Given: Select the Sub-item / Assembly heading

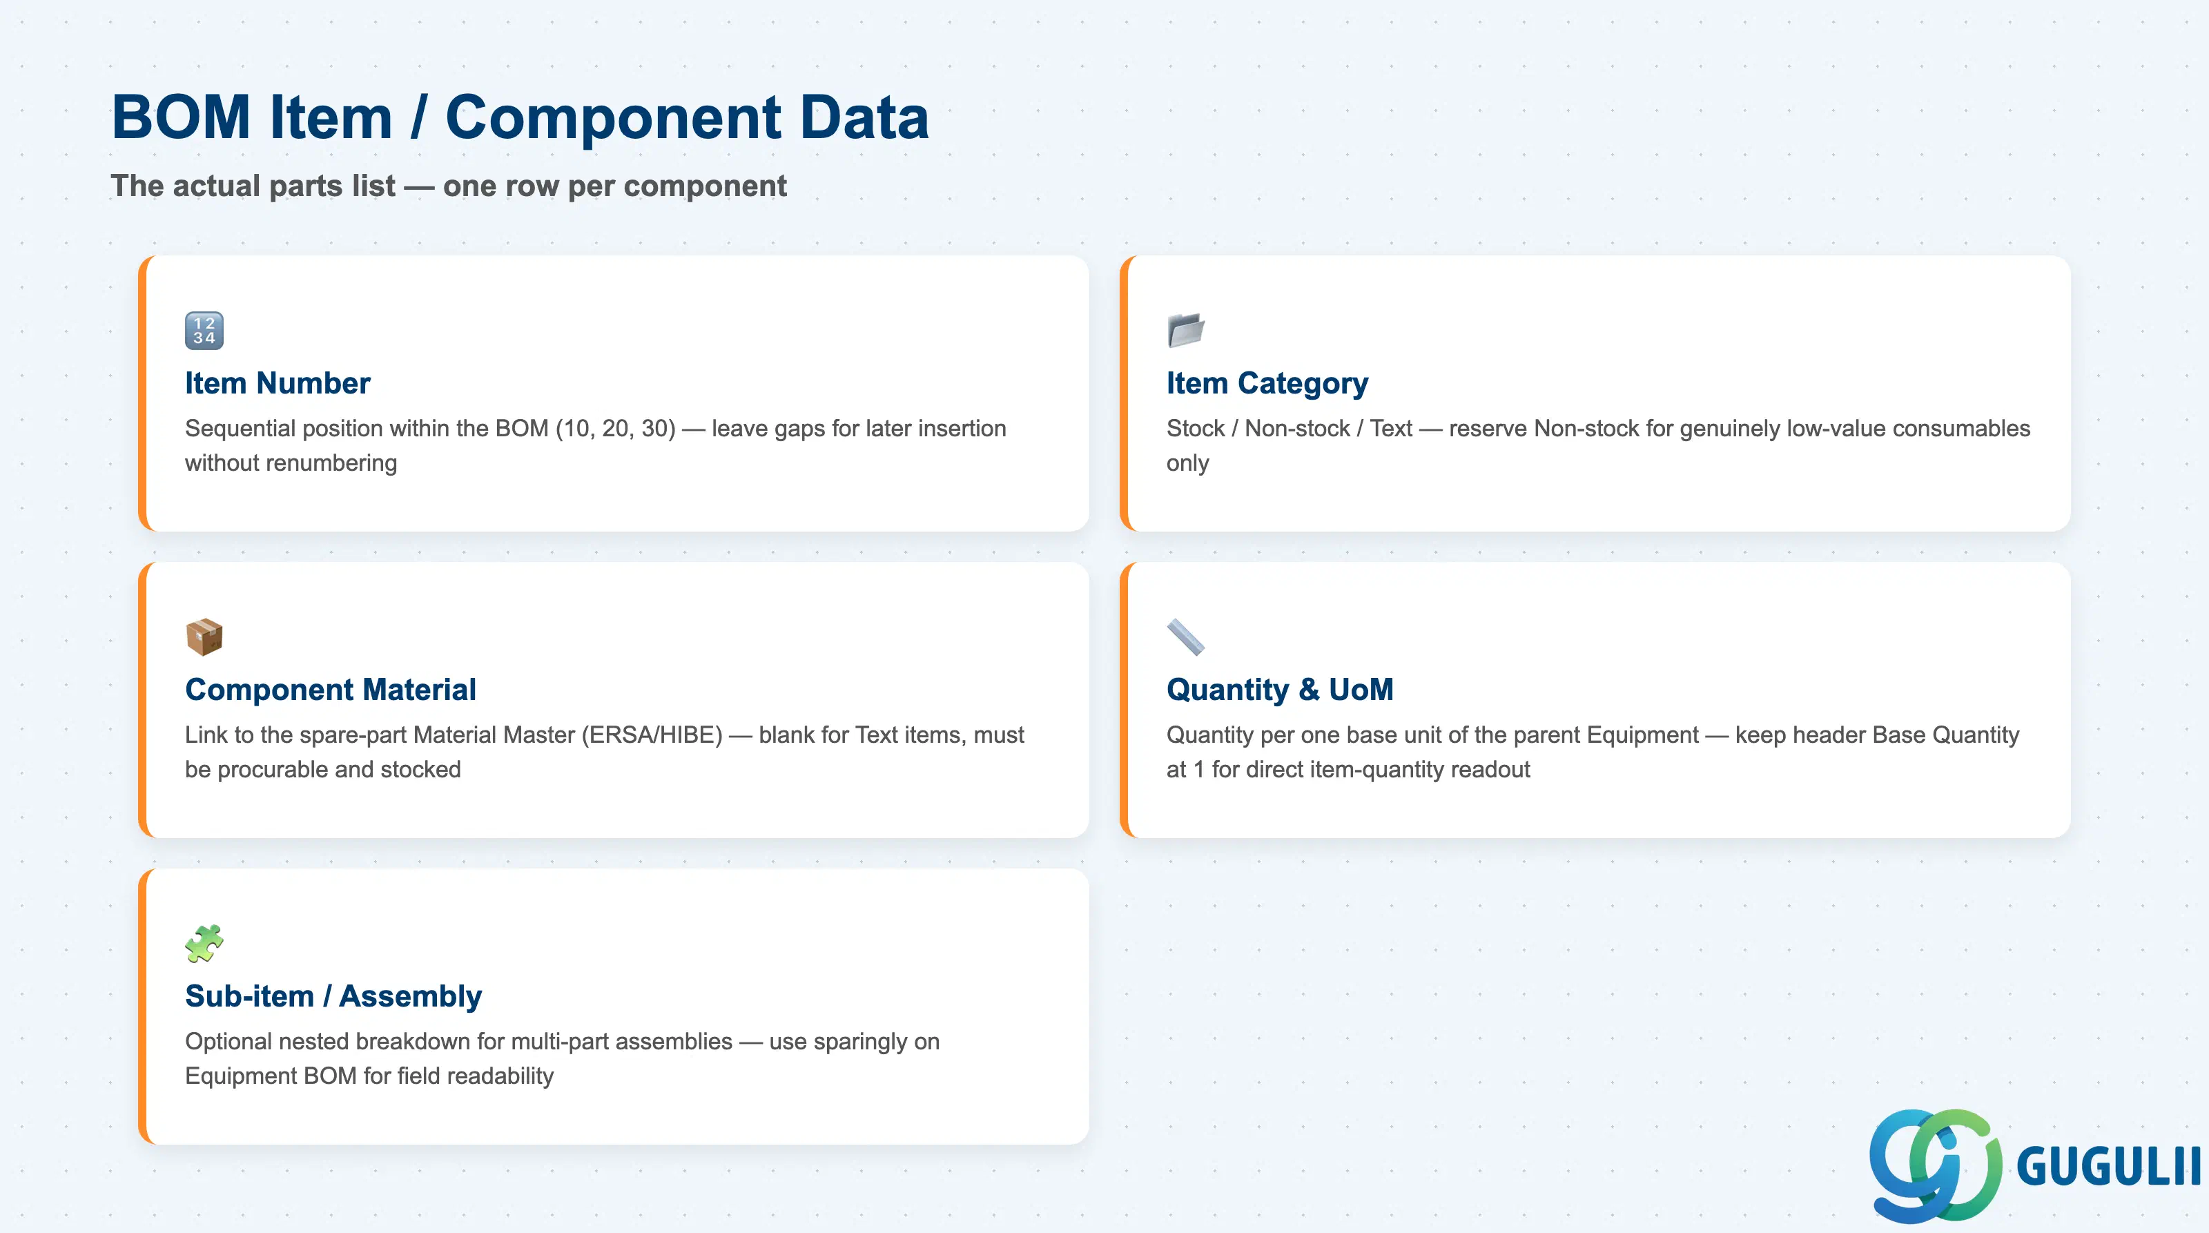Looking at the screenshot, I should pos(333,996).
